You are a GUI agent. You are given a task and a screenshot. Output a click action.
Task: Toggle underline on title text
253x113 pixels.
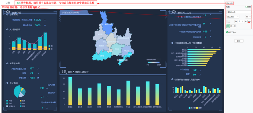tap(242, 21)
